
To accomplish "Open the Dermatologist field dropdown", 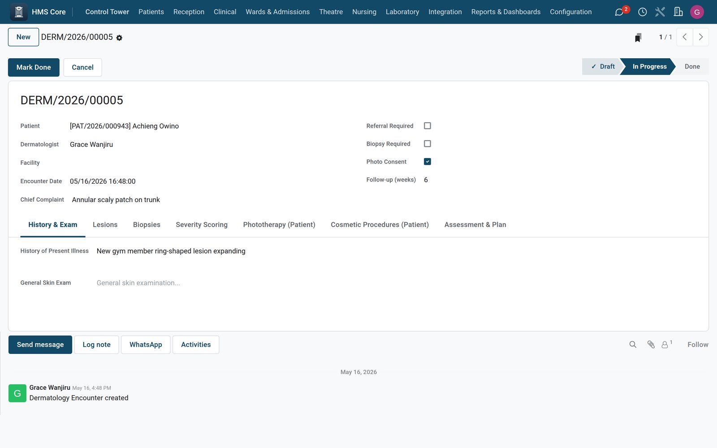I will coord(209,145).
